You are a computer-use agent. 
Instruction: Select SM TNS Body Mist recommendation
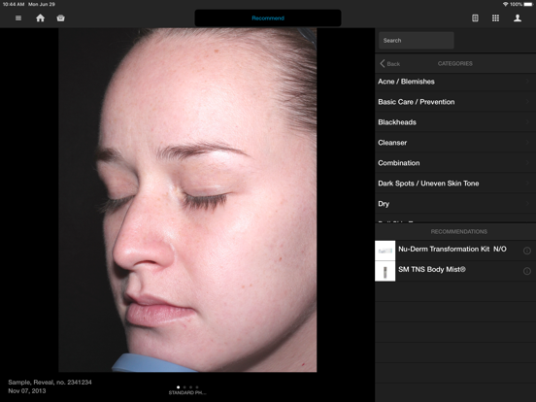pos(455,272)
